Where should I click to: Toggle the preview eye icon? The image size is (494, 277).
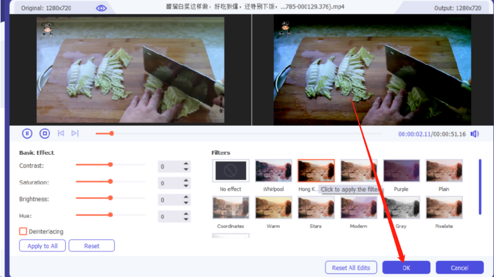pyautogui.click(x=101, y=8)
